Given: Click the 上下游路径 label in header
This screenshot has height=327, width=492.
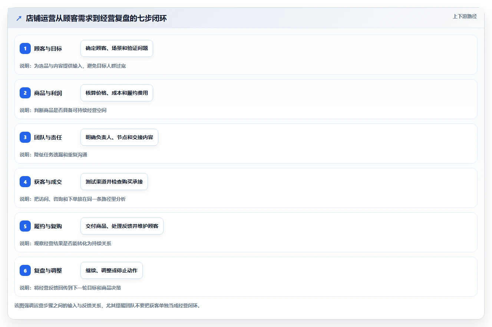Looking at the screenshot, I should point(465,16).
